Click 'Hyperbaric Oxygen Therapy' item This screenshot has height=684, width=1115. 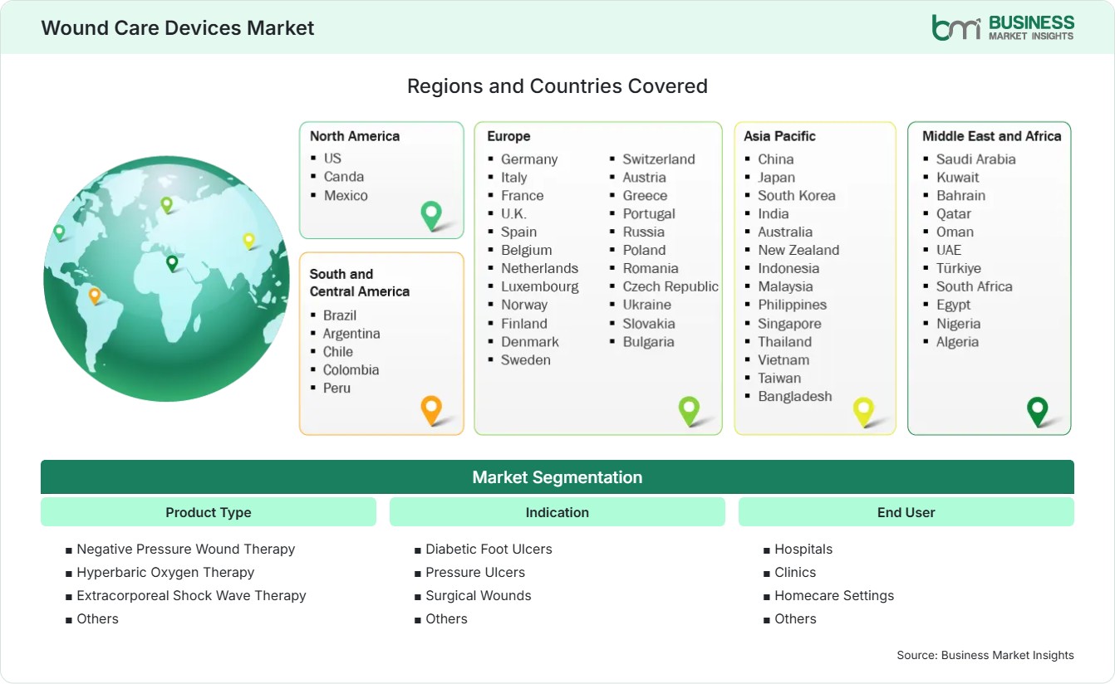pyautogui.click(x=165, y=573)
